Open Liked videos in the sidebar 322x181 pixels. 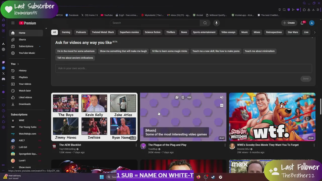(26, 97)
